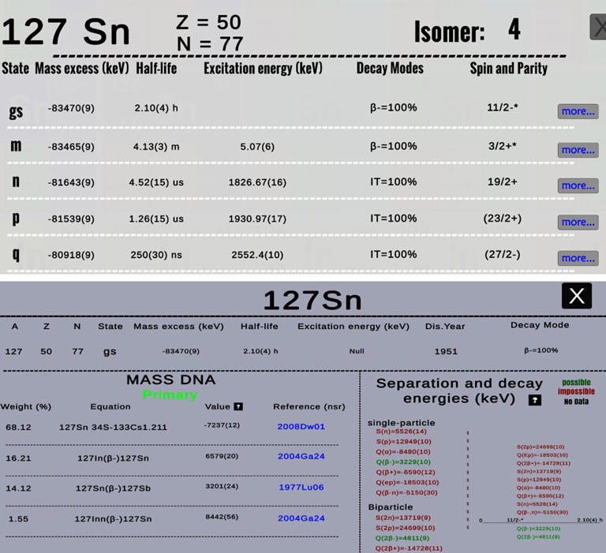Select discovery year 1951
This screenshot has width=606, height=553.
[x=446, y=352]
